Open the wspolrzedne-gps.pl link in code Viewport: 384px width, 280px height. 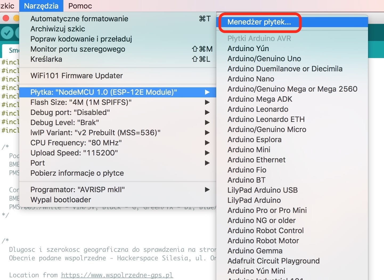117,275
